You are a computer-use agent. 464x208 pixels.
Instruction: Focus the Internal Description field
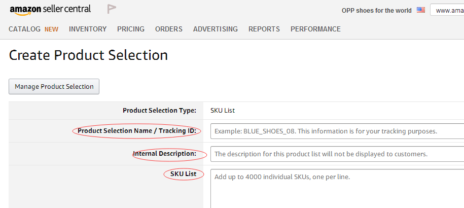337,154
